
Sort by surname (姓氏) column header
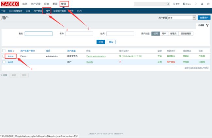pyautogui.click(x=48, y=51)
